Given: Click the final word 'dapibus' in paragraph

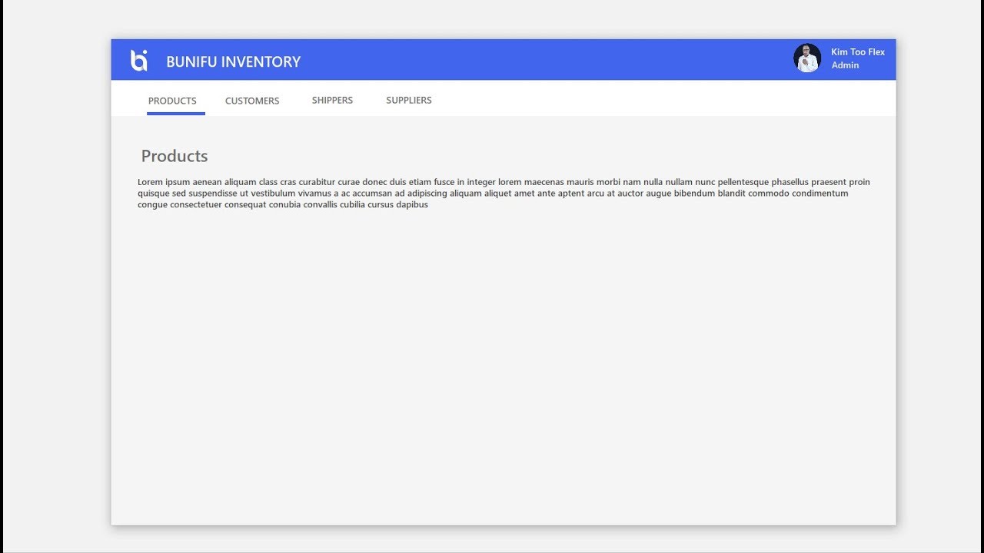Looking at the screenshot, I should click(412, 205).
